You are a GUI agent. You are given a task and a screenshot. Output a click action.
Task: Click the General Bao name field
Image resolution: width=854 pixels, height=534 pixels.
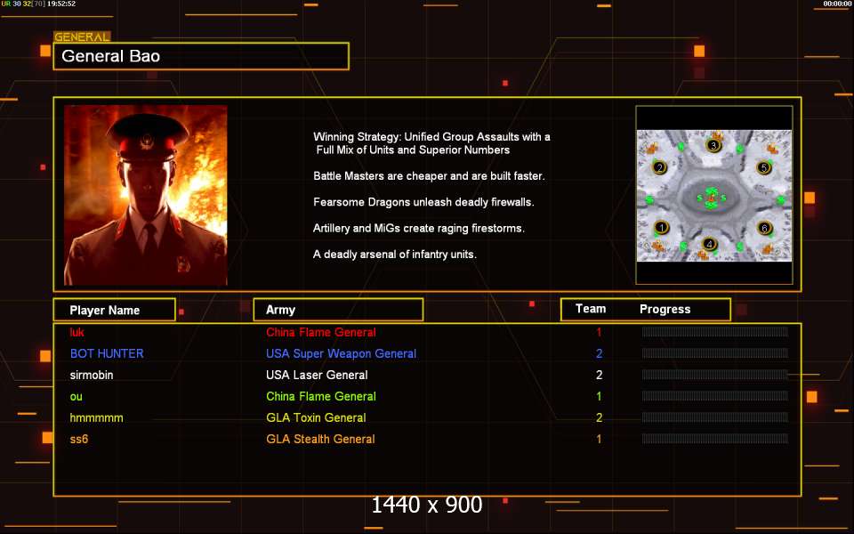pyautogui.click(x=201, y=56)
